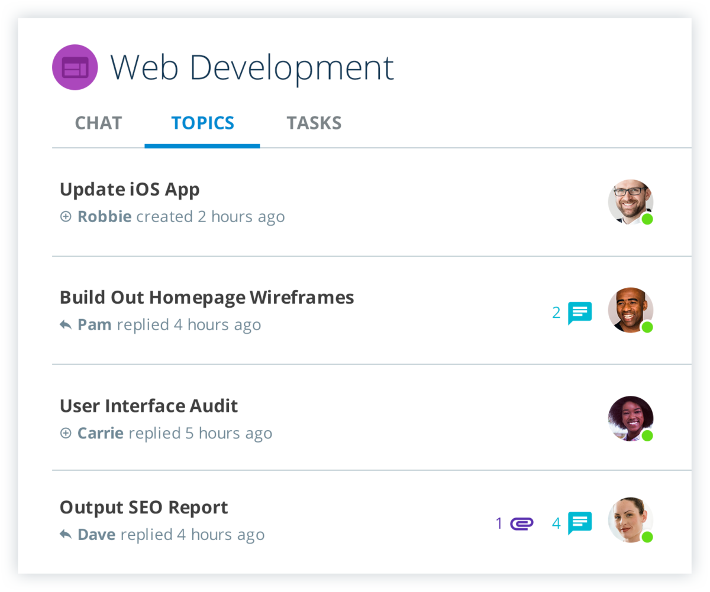Open Robbie's profile link
The width and height of the screenshot is (710, 592).
(x=104, y=216)
